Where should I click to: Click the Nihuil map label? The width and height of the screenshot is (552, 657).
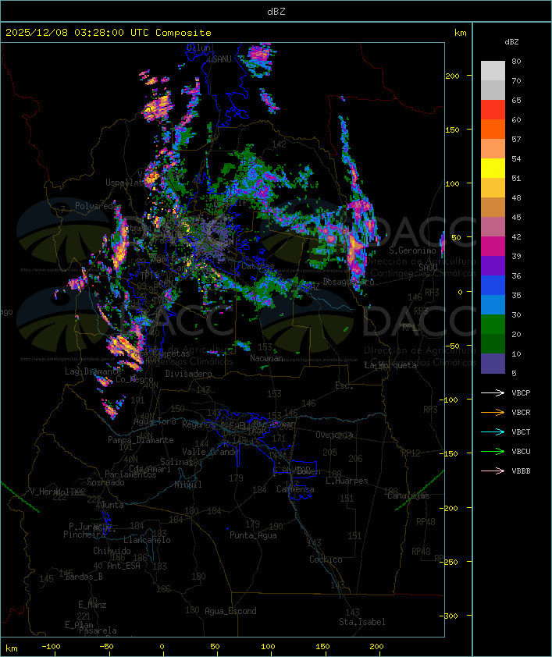[188, 485]
